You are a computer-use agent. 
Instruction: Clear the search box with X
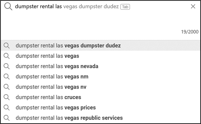[x=193, y=7]
